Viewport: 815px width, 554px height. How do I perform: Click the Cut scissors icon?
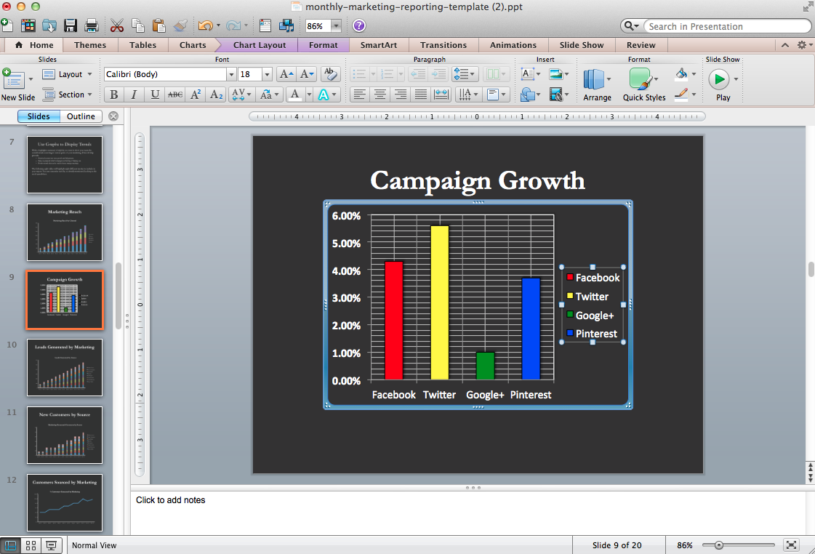pyautogui.click(x=117, y=25)
